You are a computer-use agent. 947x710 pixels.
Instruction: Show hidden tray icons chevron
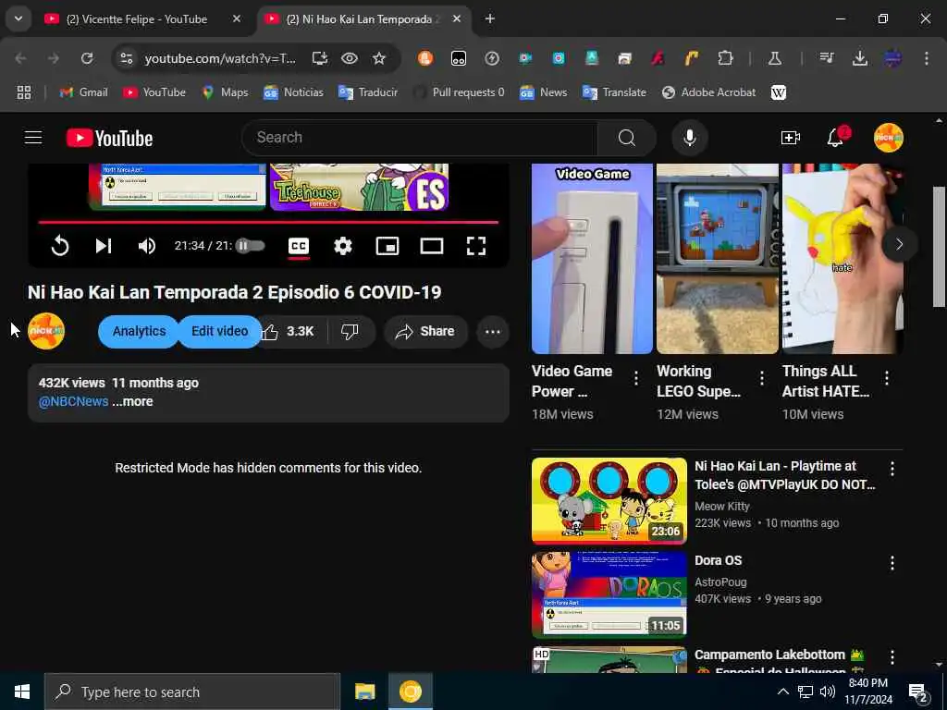coord(782,692)
